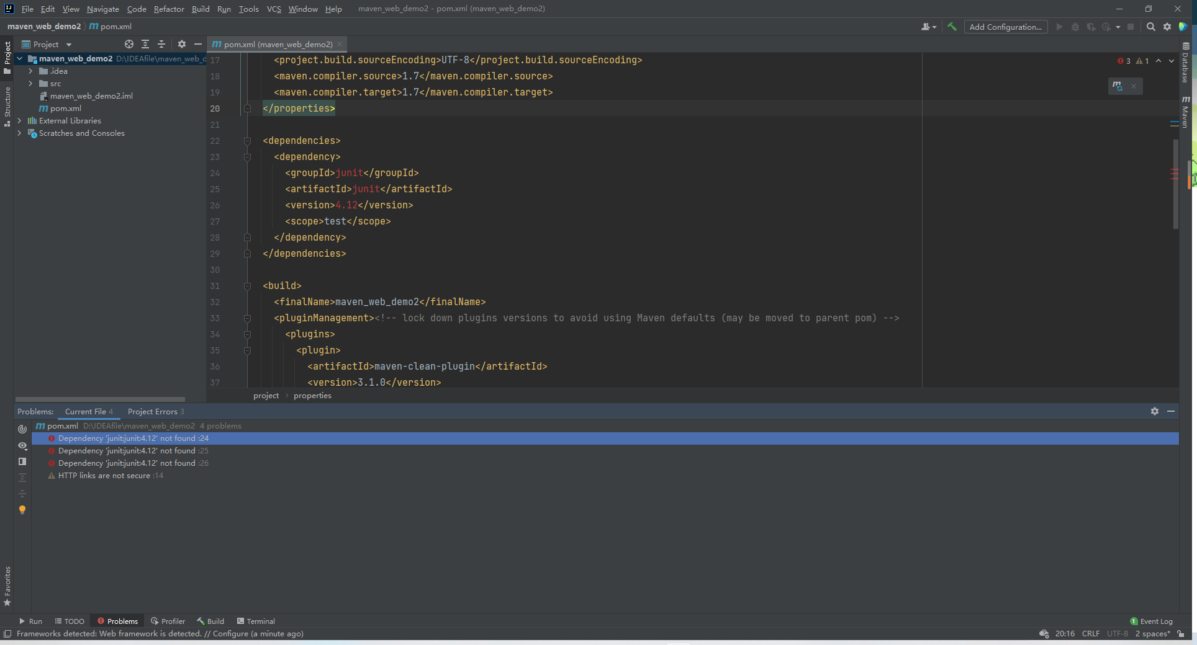Click Collapse All icon in Project panel

(x=161, y=44)
